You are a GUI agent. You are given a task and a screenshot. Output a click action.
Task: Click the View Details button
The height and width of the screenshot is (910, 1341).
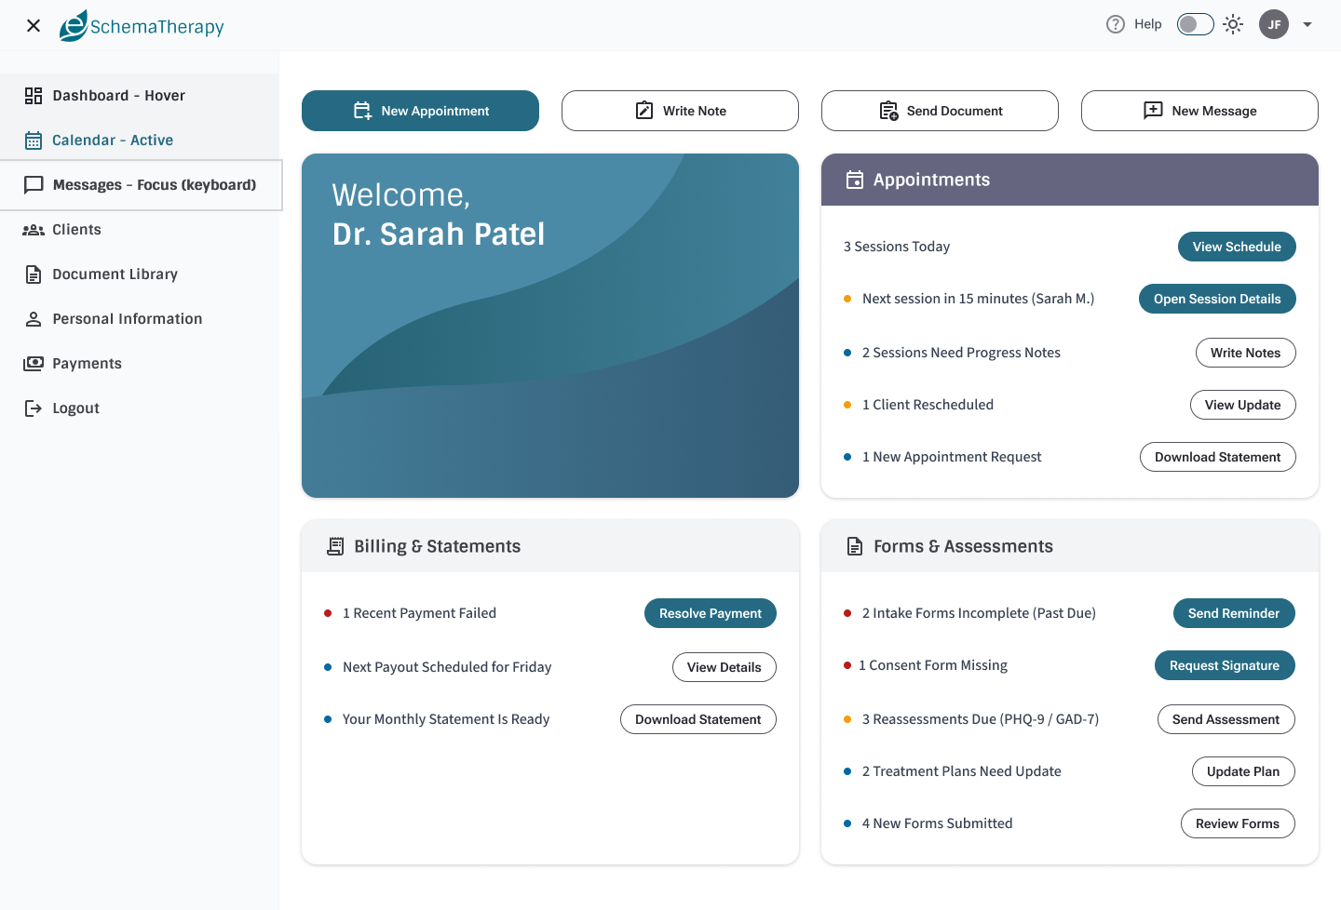[x=725, y=667]
